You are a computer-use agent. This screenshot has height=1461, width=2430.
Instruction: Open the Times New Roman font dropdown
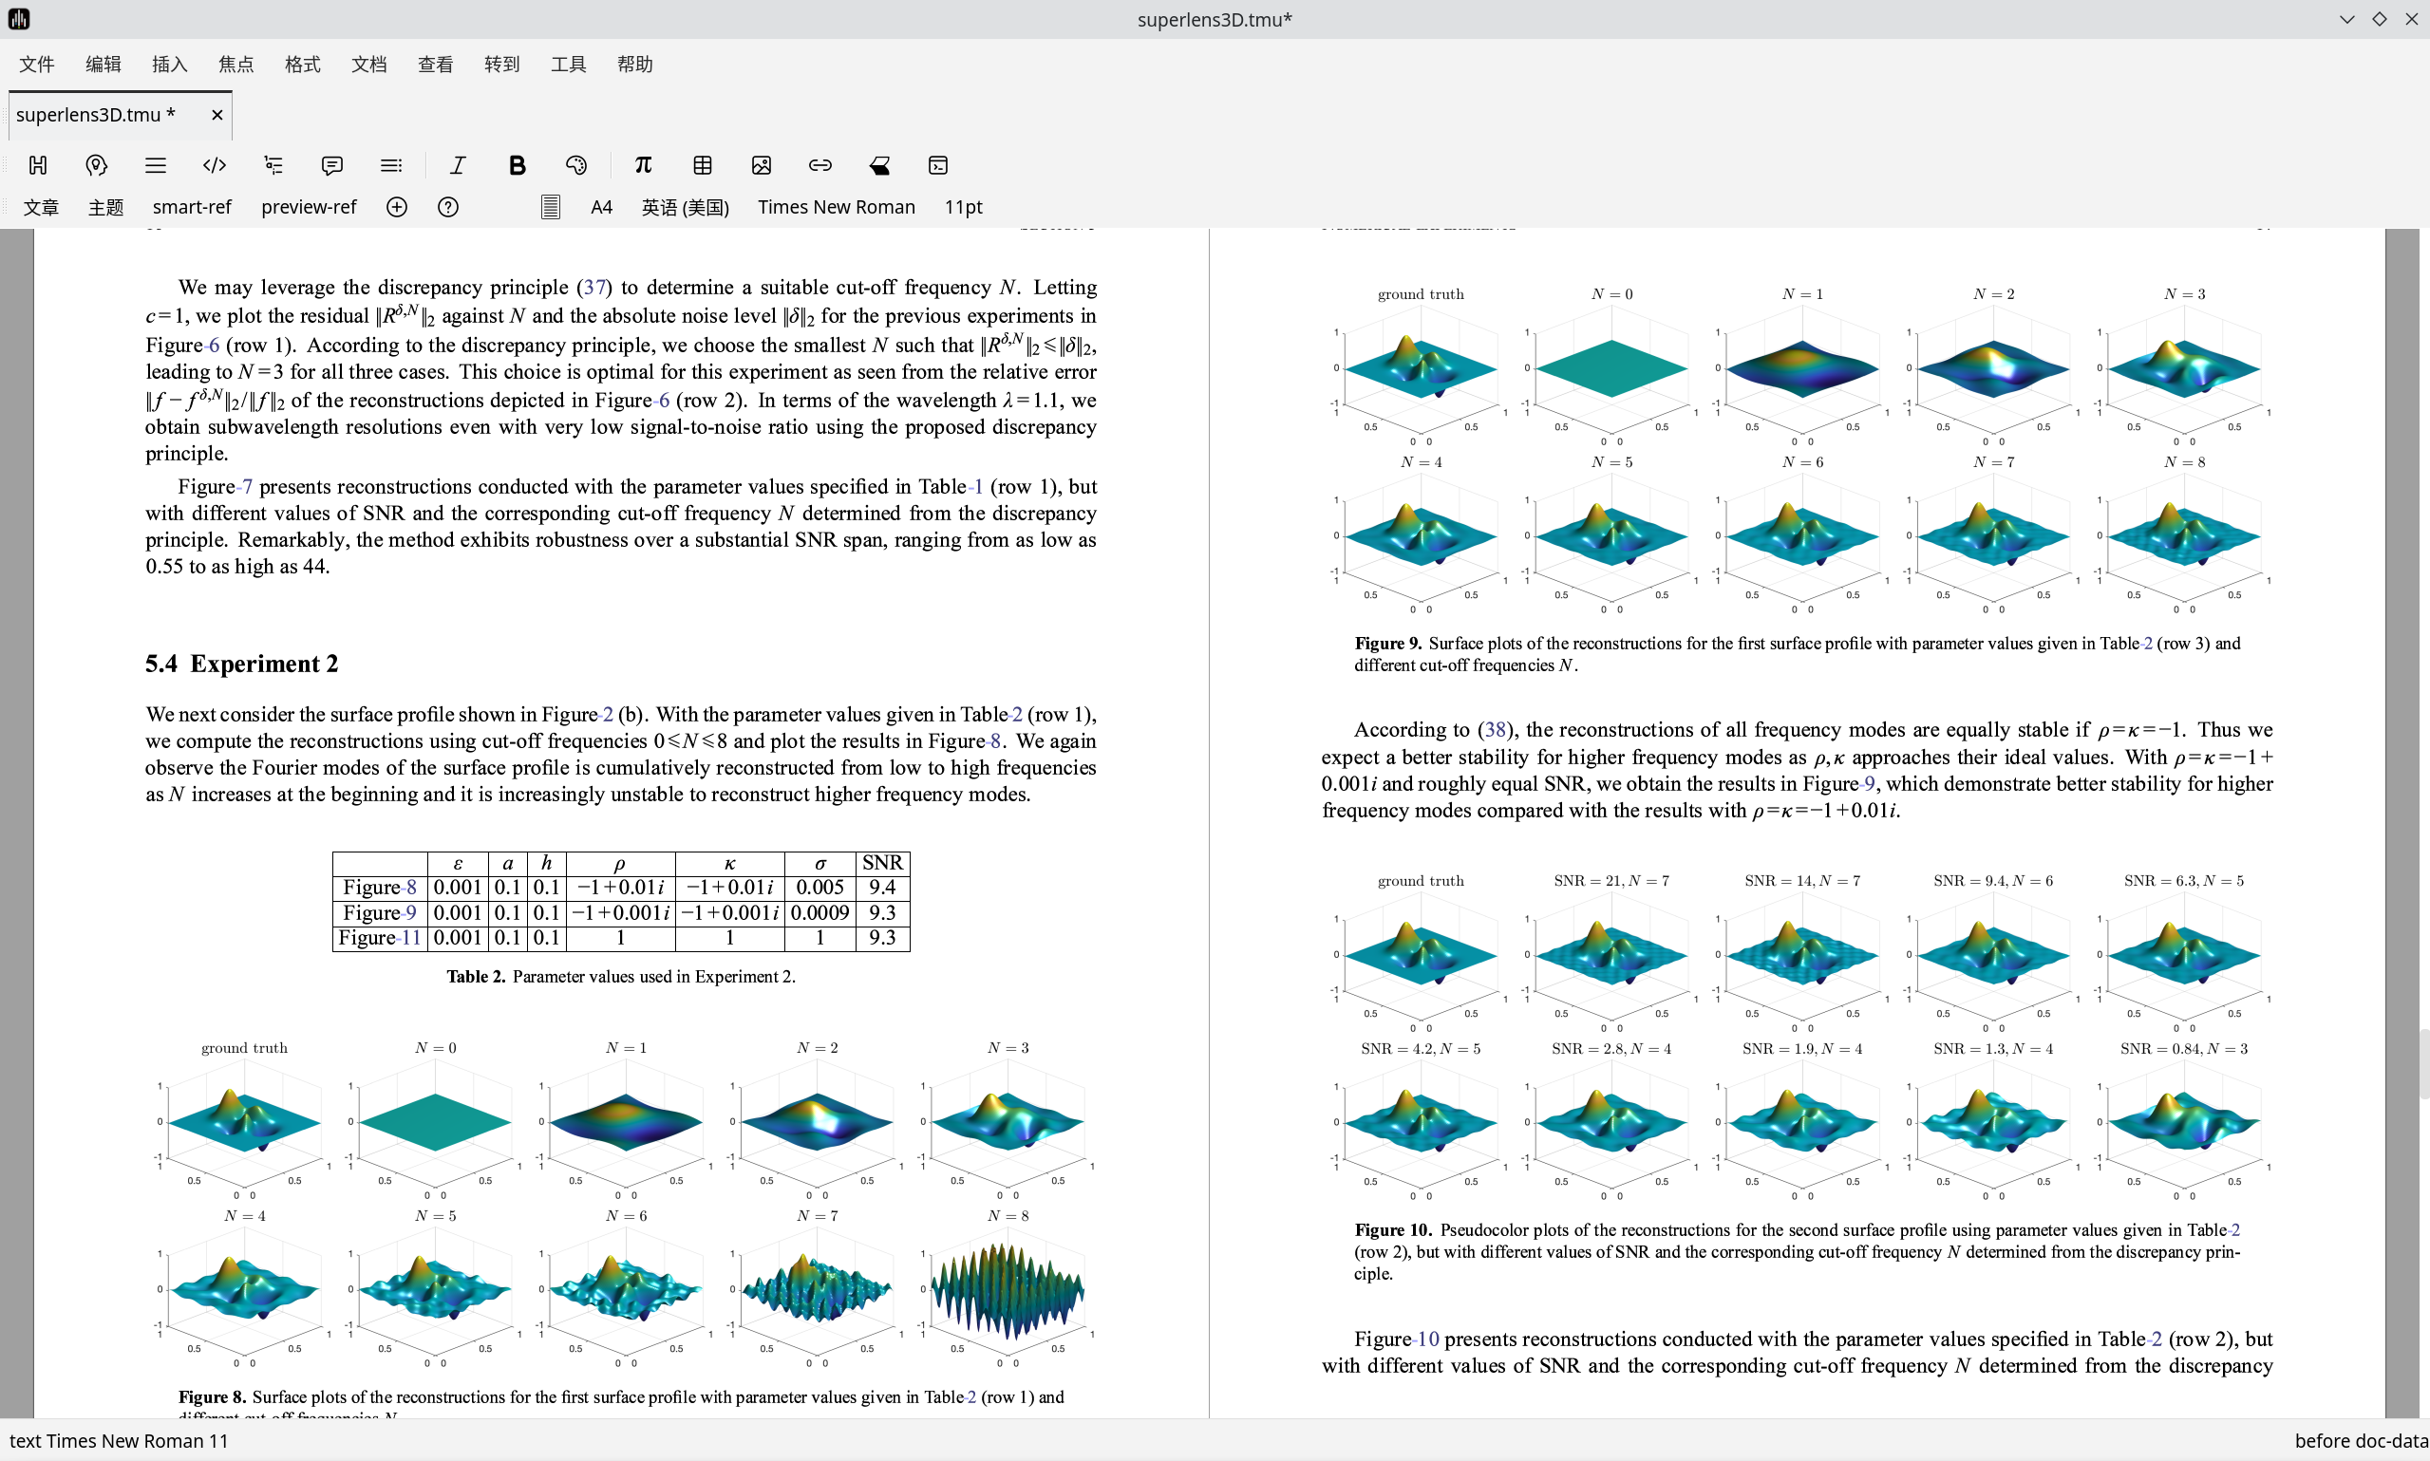pyautogui.click(x=836, y=207)
